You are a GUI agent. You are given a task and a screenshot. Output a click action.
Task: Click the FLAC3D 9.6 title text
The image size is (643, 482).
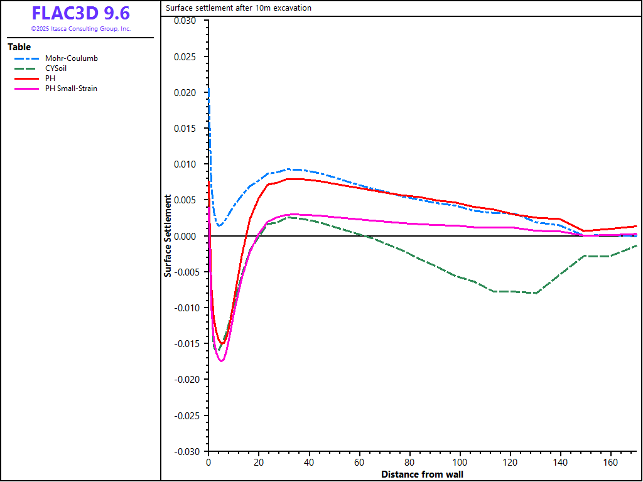coord(81,13)
